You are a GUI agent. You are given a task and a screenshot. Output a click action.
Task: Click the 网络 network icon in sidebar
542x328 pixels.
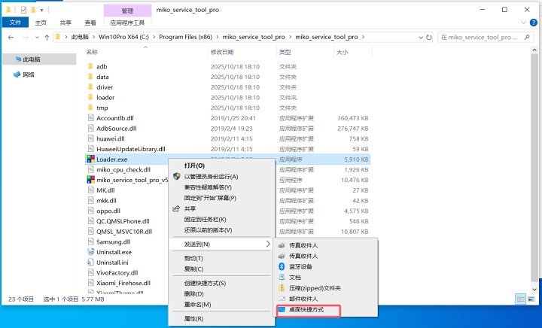click(x=17, y=74)
